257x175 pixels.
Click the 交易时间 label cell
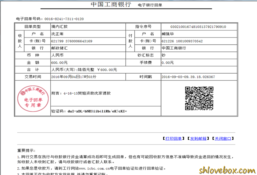[33, 77]
